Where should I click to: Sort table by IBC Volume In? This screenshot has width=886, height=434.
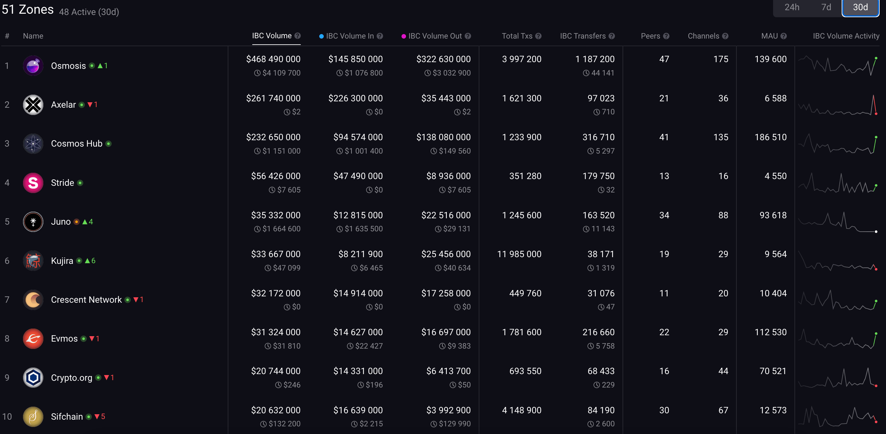point(350,36)
